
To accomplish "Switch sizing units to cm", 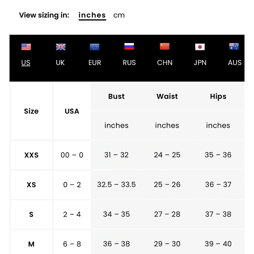I will (x=119, y=15).
